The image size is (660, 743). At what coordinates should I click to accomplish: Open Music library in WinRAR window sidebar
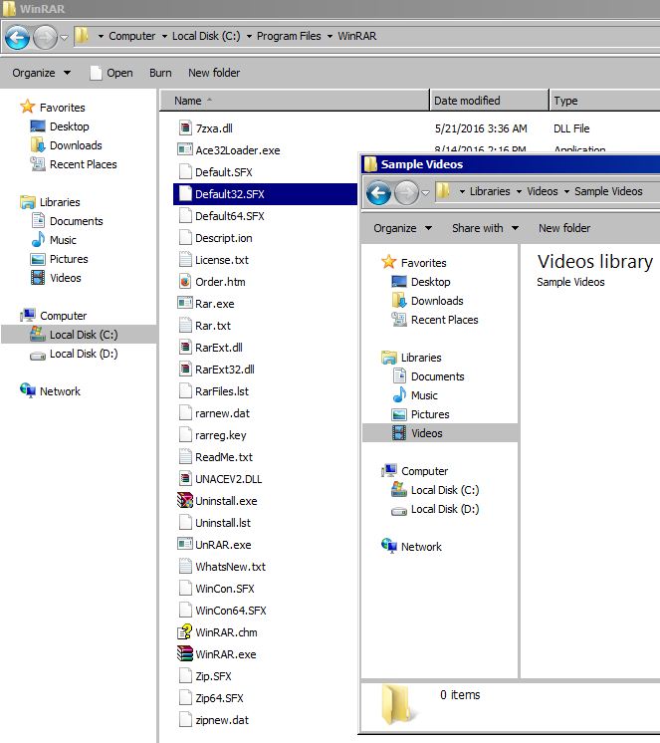tap(54, 240)
